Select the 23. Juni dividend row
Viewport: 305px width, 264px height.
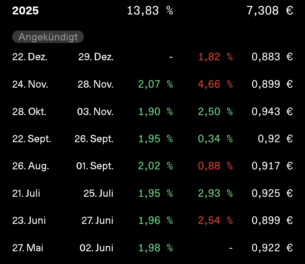29,220
